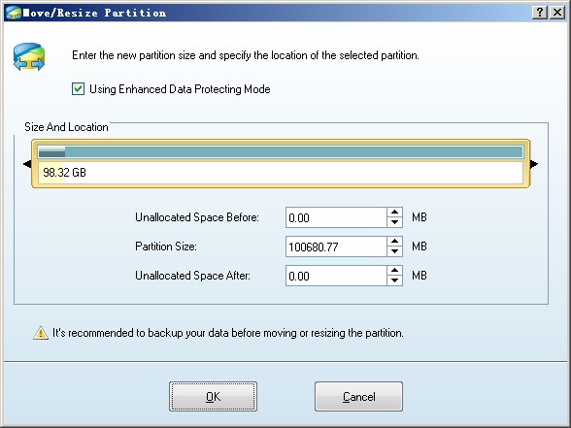This screenshot has width=571, height=428.
Task: Click the left resize handle arrow of partition bar
Action: point(27,164)
